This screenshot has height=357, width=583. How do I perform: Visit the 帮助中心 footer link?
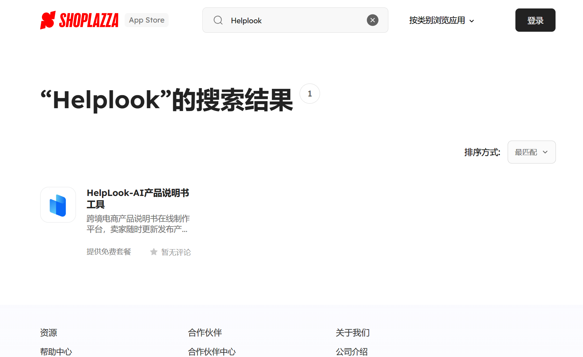[56, 351]
